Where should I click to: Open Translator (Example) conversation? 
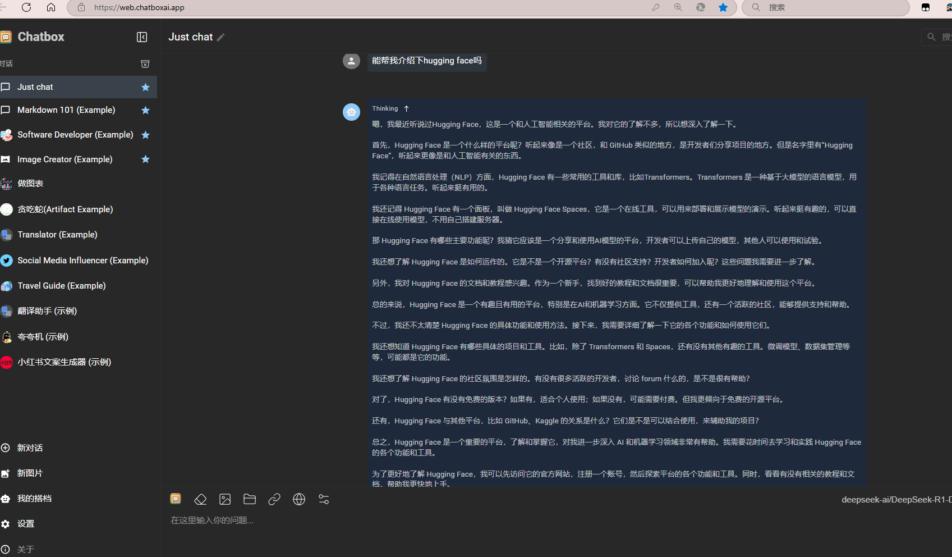(78, 235)
